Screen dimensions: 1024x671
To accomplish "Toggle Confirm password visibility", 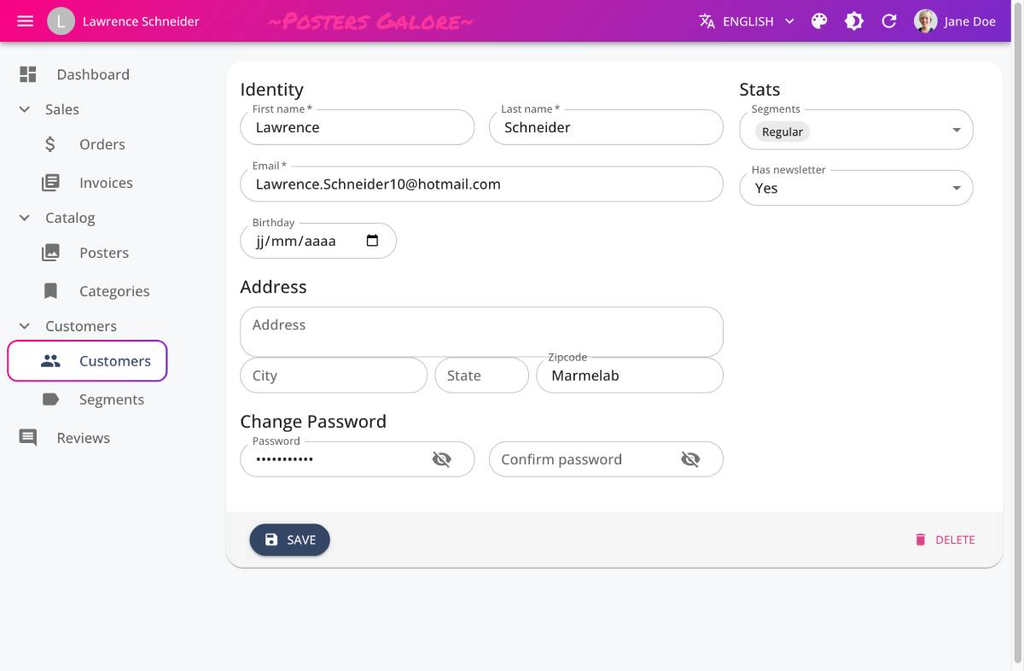I will tap(690, 459).
